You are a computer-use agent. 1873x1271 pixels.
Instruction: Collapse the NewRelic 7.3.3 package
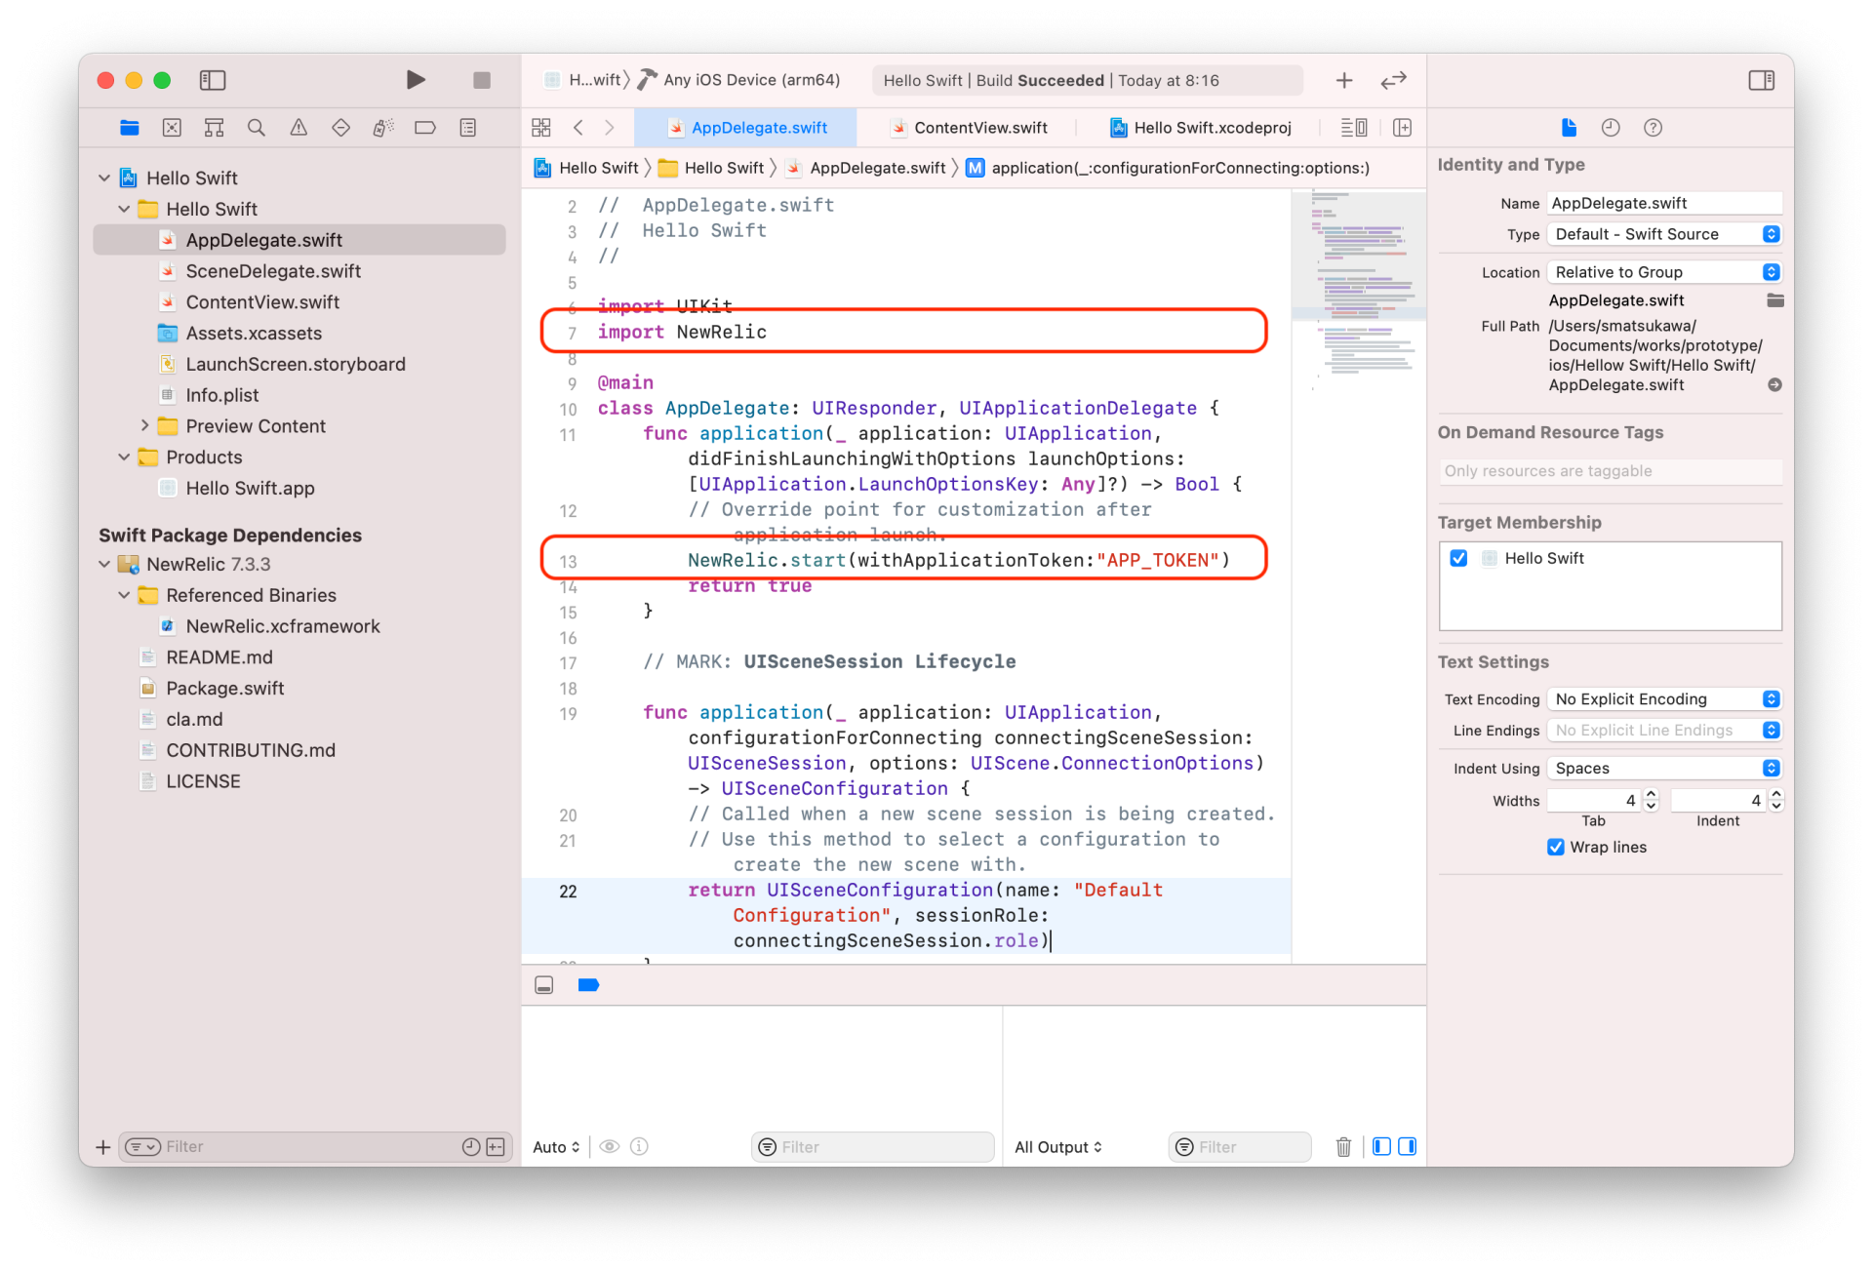tap(104, 564)
